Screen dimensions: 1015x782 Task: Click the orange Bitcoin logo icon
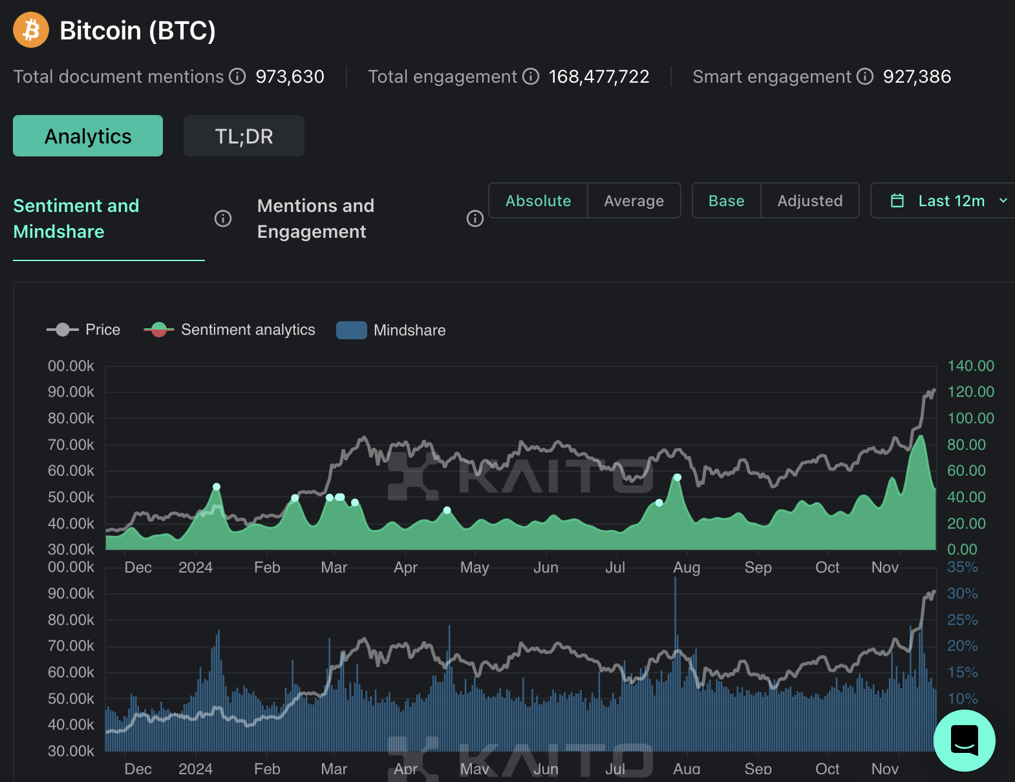coord(31,30)
